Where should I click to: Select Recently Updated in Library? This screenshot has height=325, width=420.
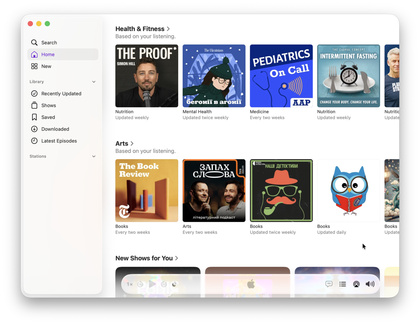pyautogui.click(x=63, y=93)
